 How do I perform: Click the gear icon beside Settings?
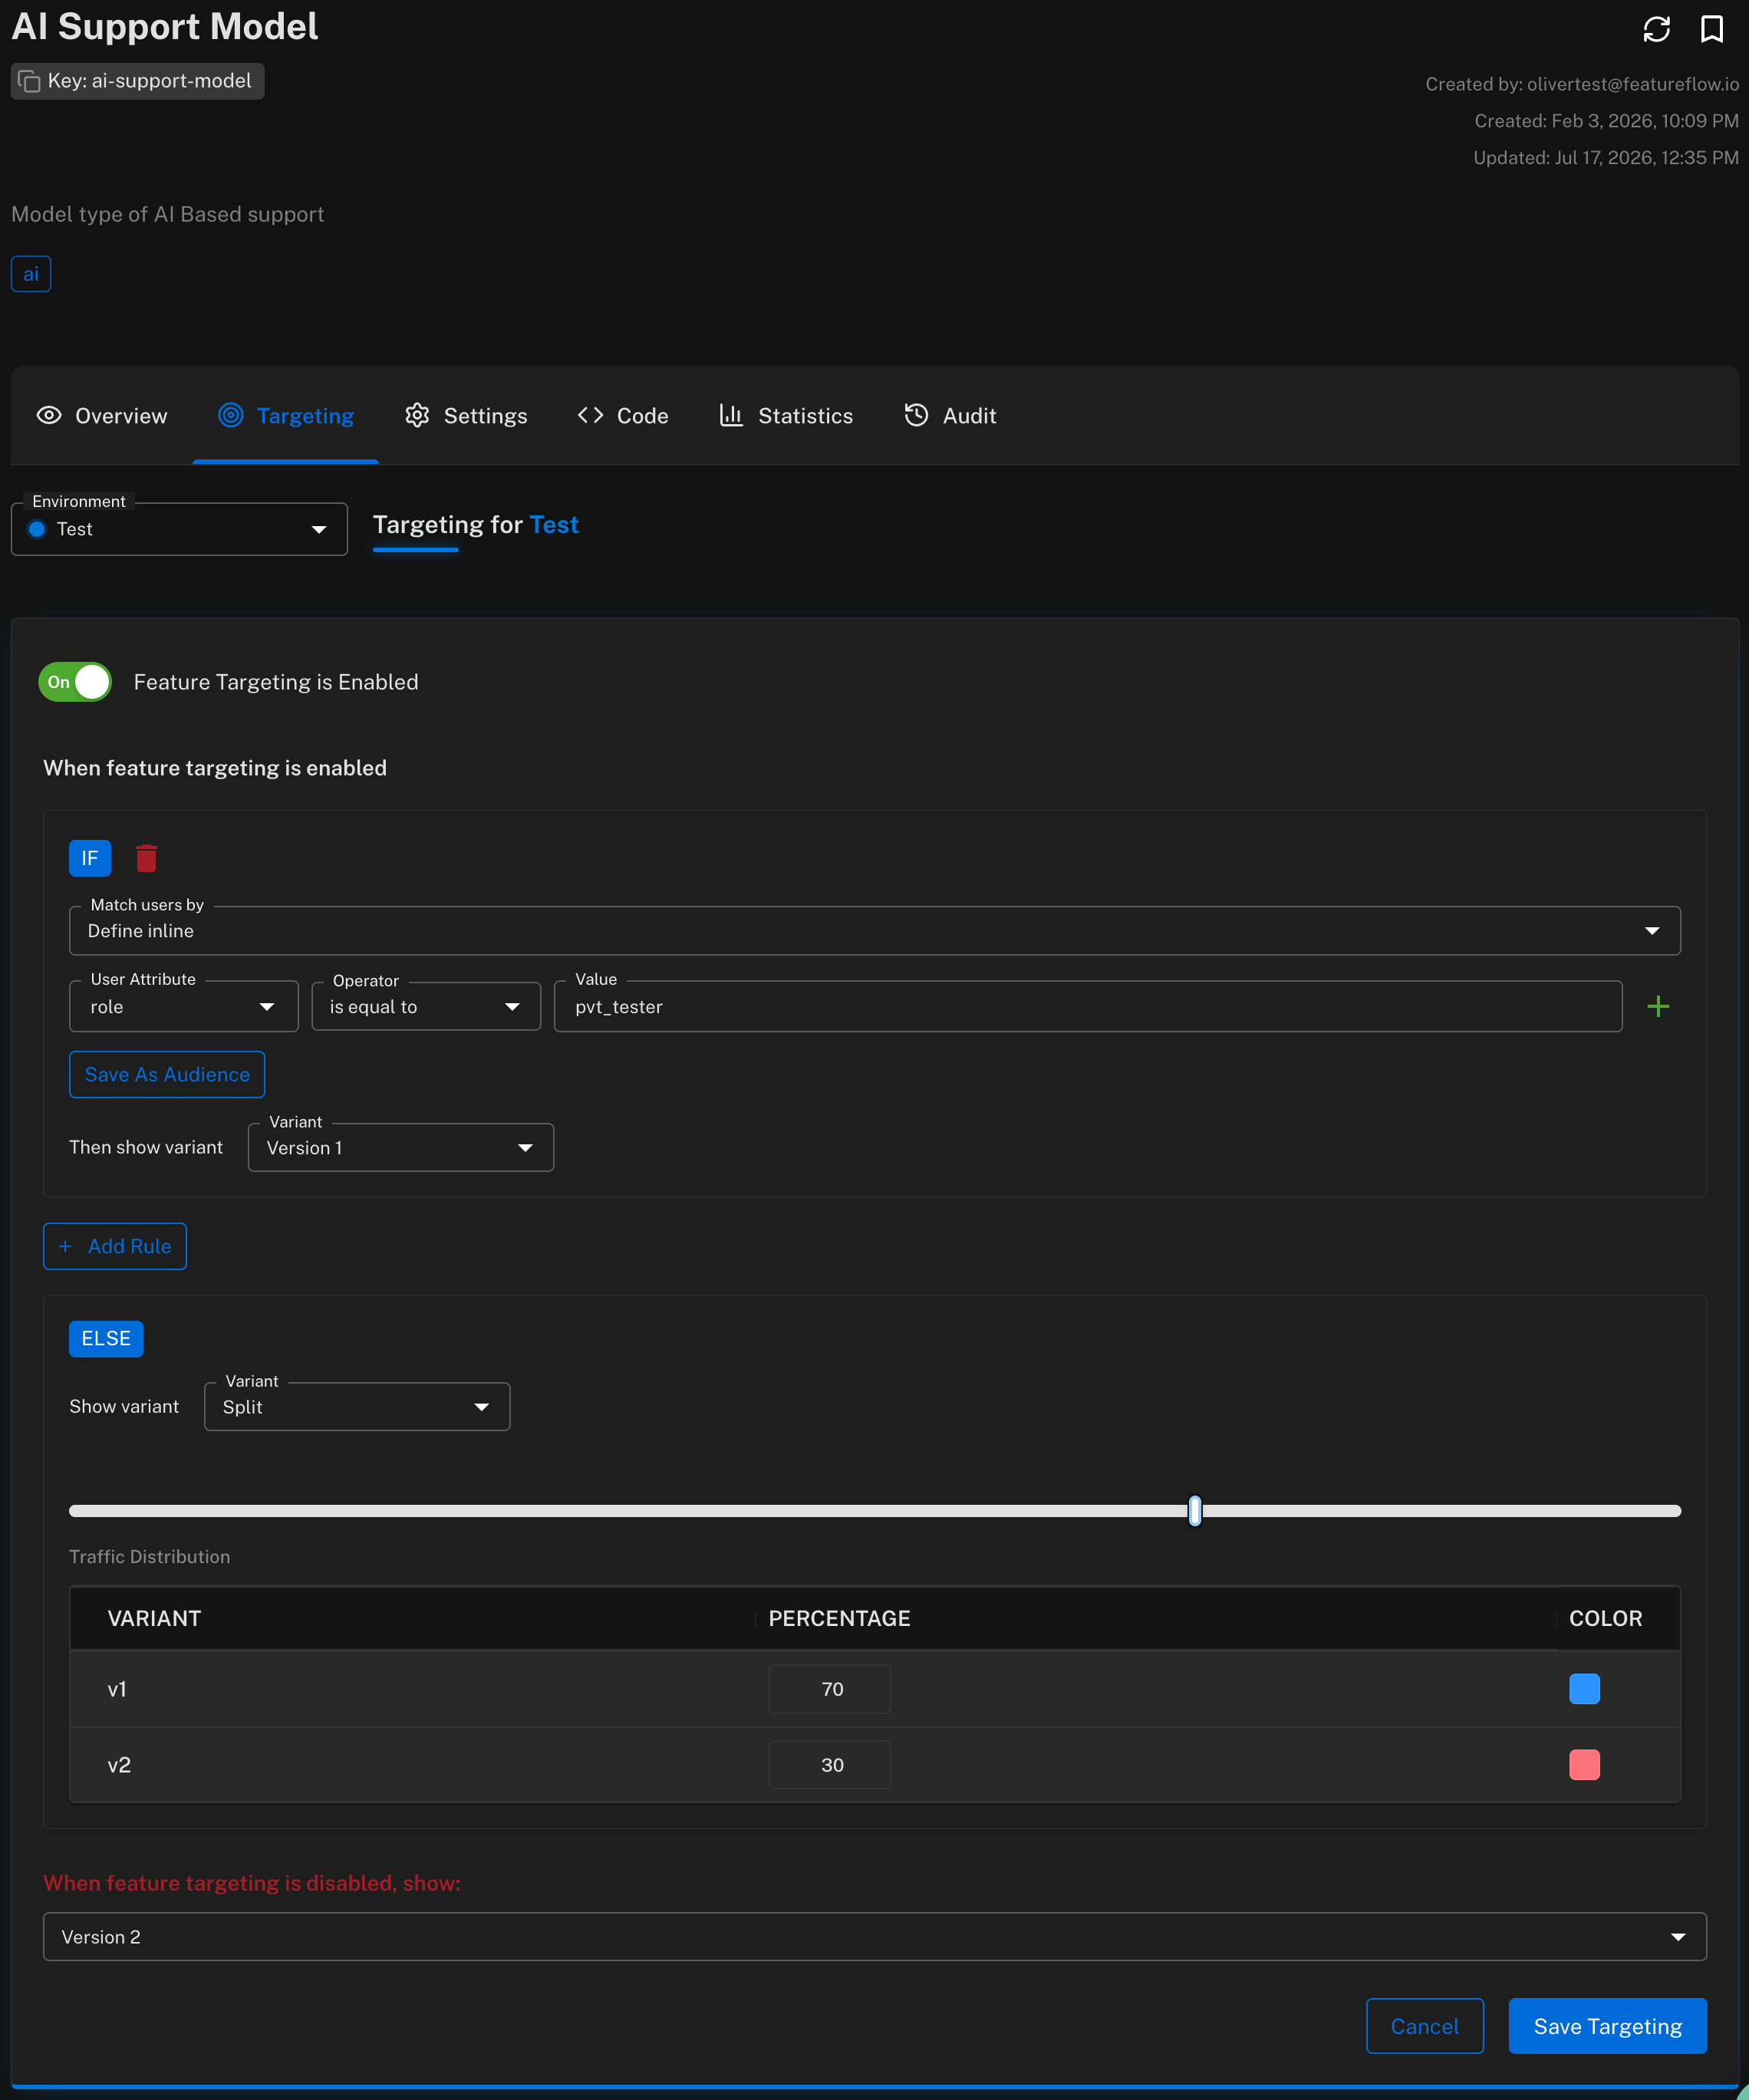pyautogui.click(x=417, y=415)
